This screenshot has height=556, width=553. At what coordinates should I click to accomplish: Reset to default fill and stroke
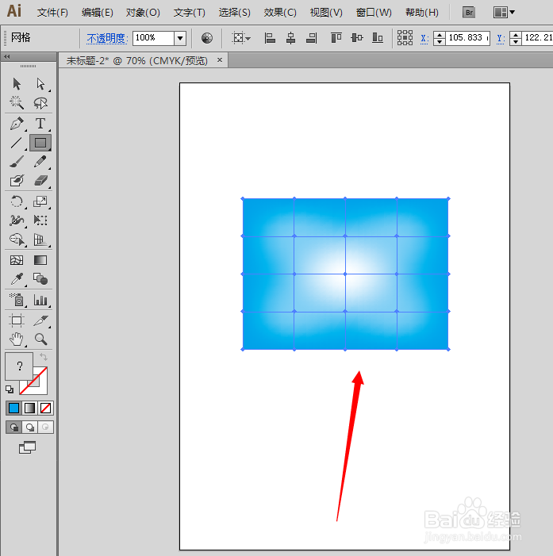[10, 389]
